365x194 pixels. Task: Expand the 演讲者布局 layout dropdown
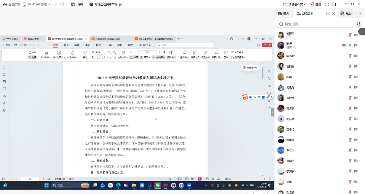pyautogui.click(x=294, y=4)
